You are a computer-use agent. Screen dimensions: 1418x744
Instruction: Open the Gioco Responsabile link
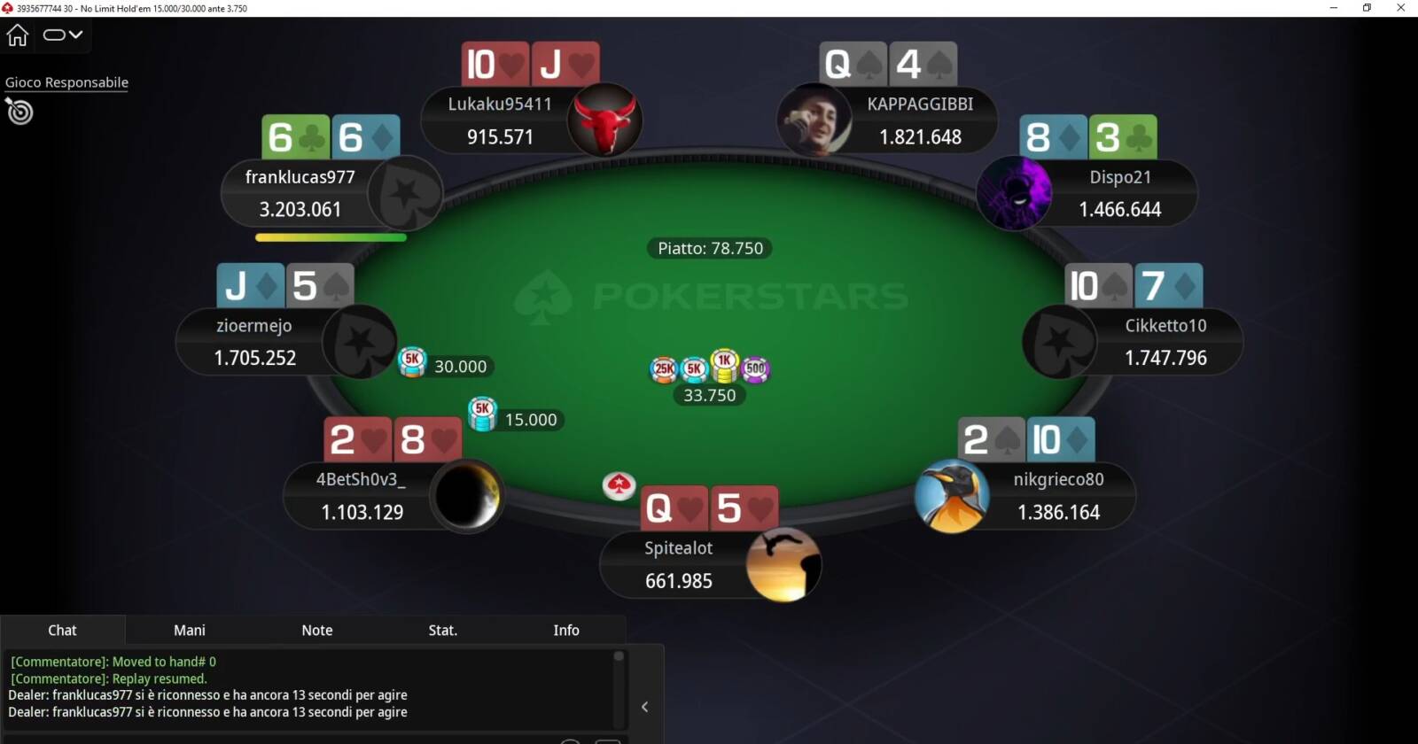(x=66, y=82)
